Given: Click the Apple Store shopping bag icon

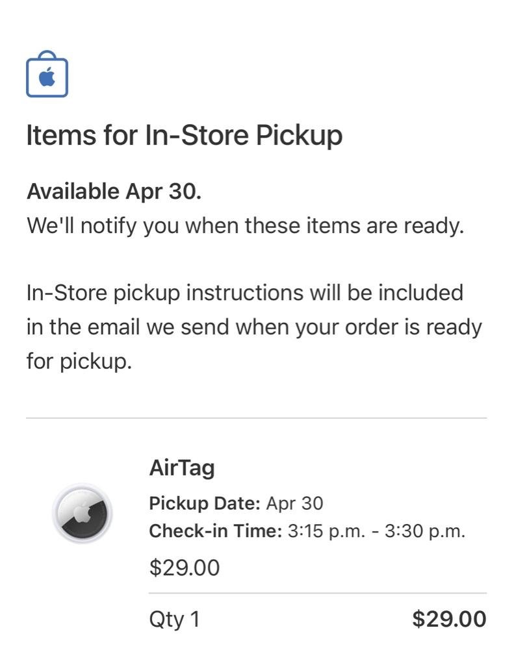Looking at the screenshot, I should tap(47, 75).
